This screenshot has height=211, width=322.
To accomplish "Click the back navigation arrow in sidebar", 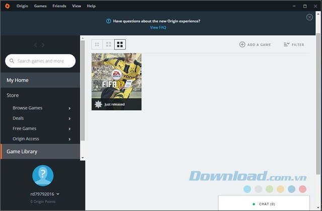I will coord(35,45).
